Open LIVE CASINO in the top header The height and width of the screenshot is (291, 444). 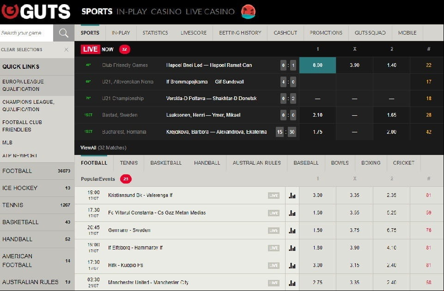[x=210, y=12]
